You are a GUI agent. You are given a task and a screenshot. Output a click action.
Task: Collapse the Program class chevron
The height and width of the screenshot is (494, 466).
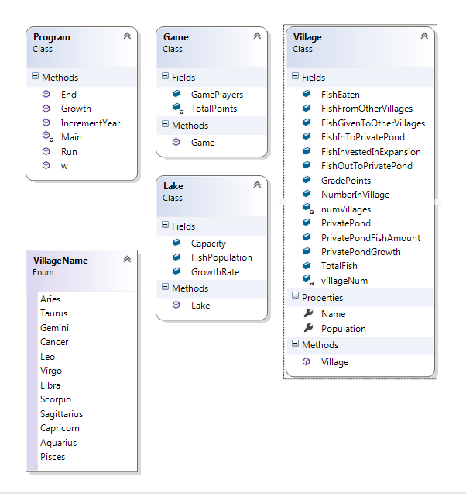pos(127,36)
